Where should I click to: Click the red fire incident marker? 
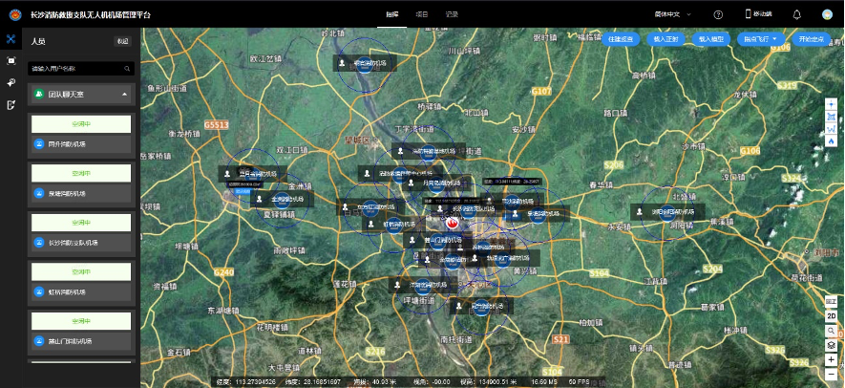click(453, 223)
